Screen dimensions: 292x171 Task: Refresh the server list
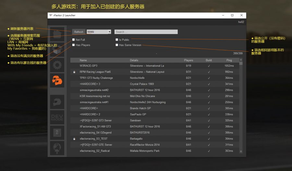(79, 32)
